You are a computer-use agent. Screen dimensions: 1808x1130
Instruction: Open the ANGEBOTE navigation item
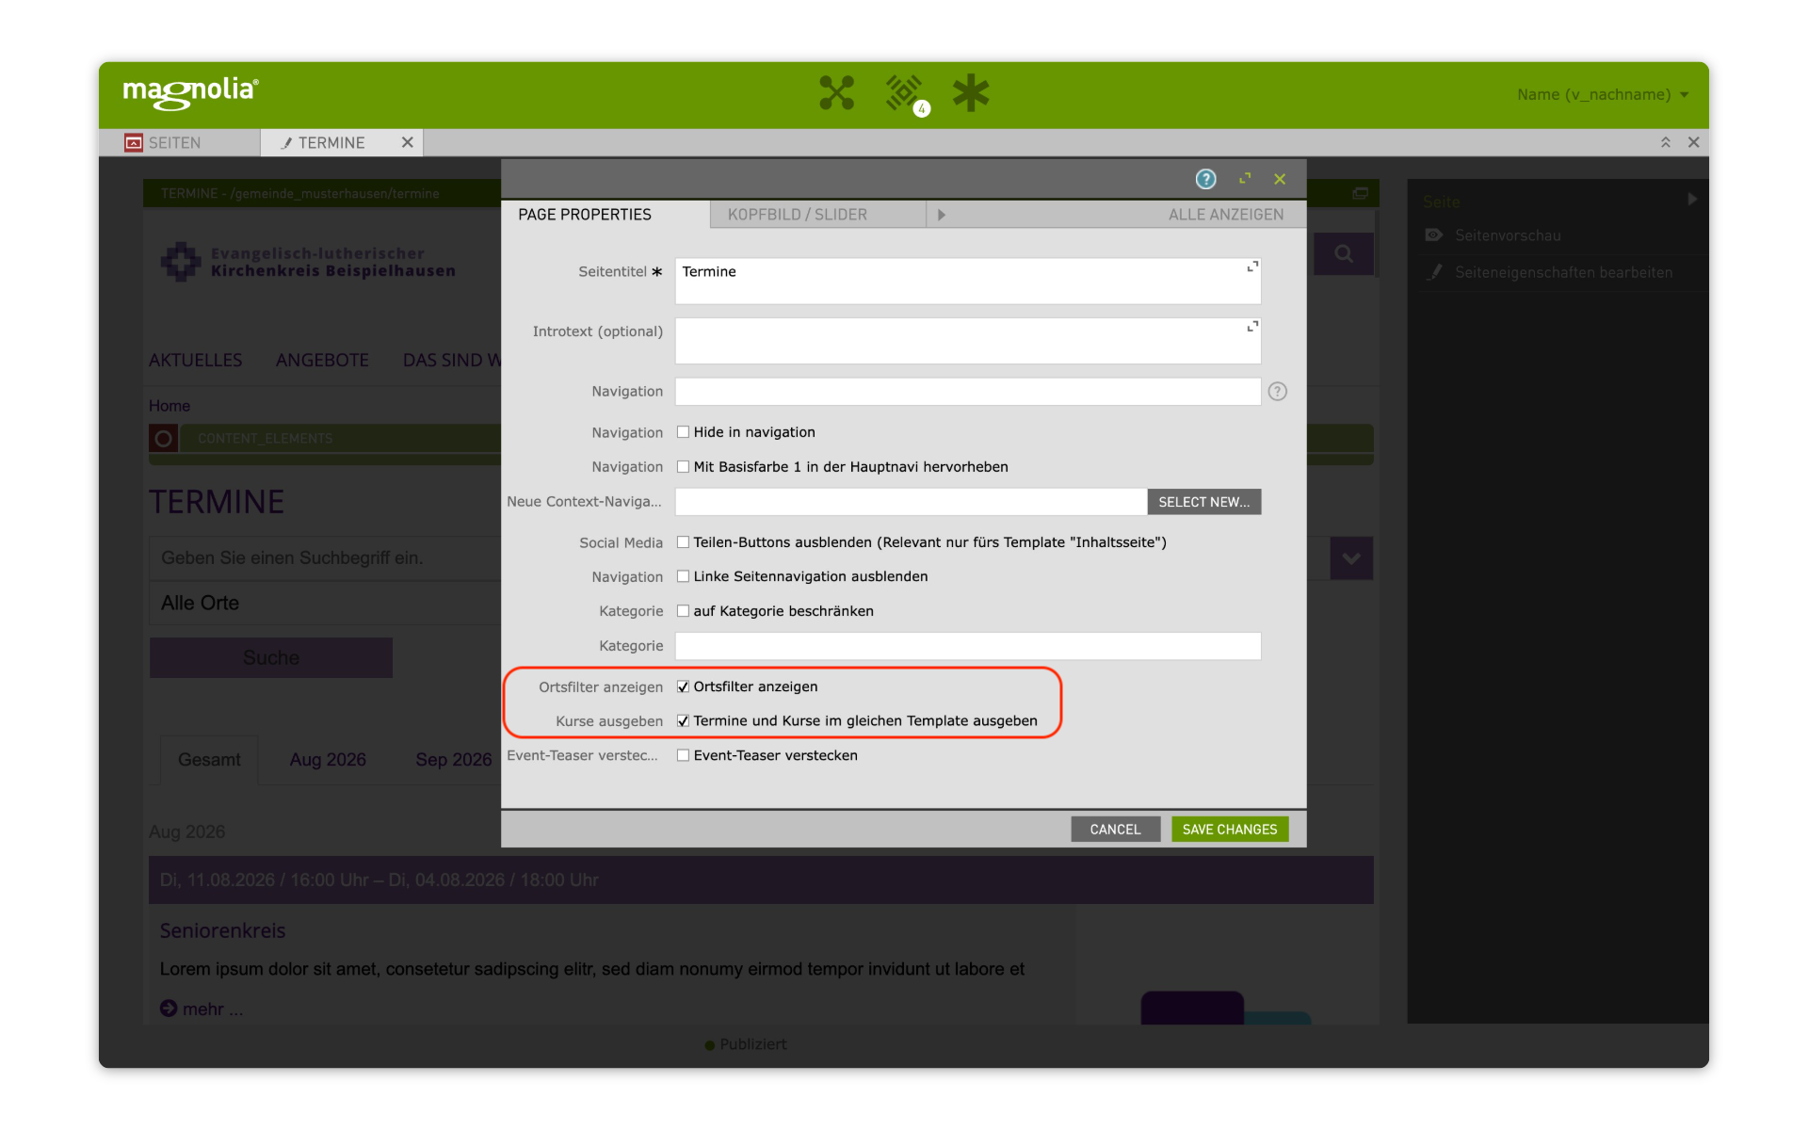[322, 361]
